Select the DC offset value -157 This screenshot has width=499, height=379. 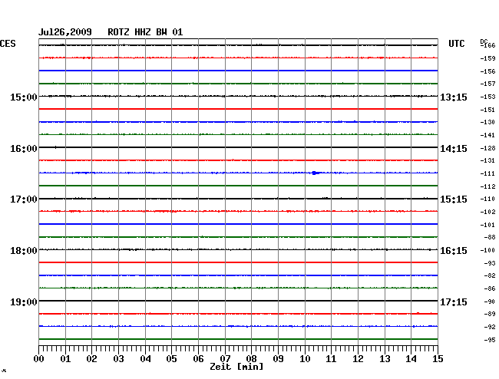487,84
